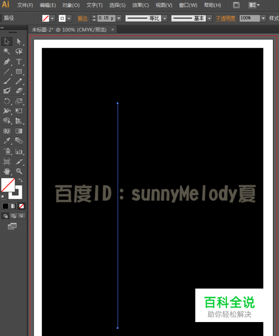Change screen mode button in toolbox
279x336 pixels.
12,226
